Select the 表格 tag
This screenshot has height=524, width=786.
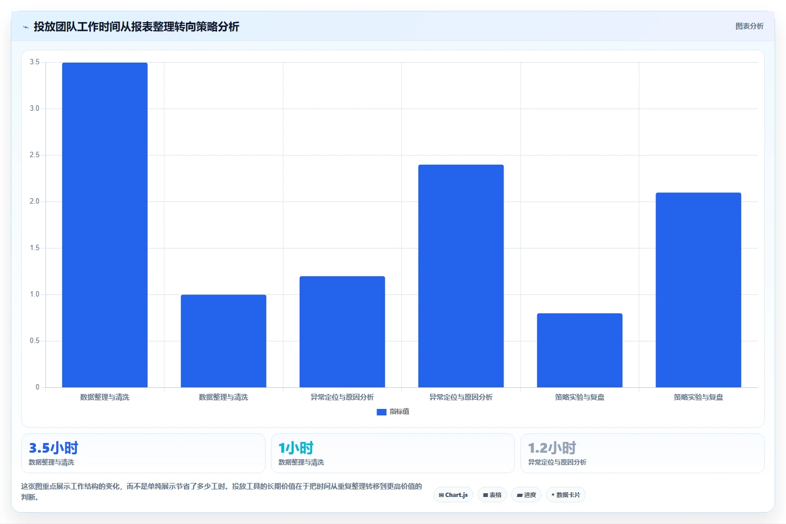[x=492, y=495]
